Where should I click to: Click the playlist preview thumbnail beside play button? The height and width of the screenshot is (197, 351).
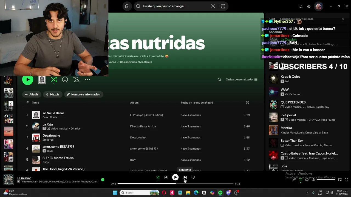(42, 80)
